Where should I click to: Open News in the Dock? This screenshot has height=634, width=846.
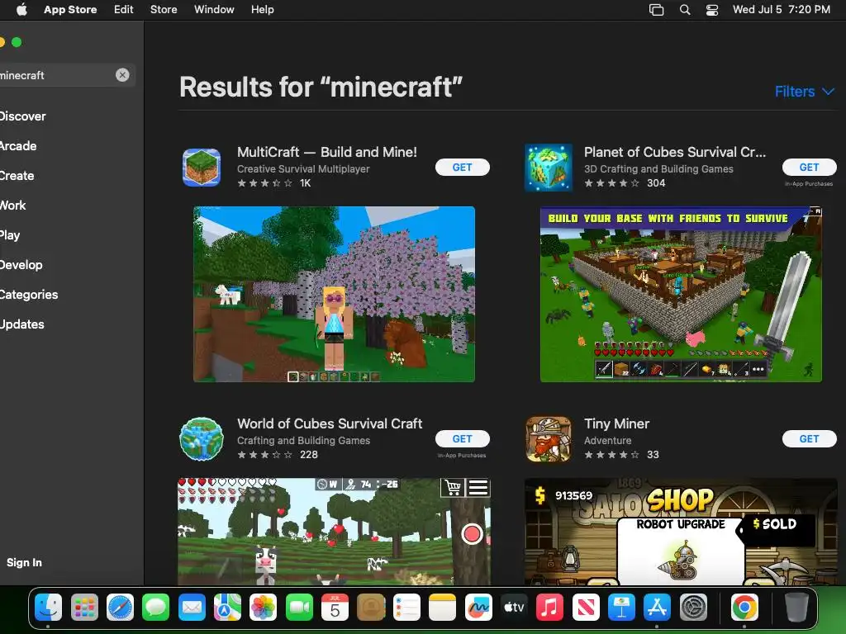[586, 608]
